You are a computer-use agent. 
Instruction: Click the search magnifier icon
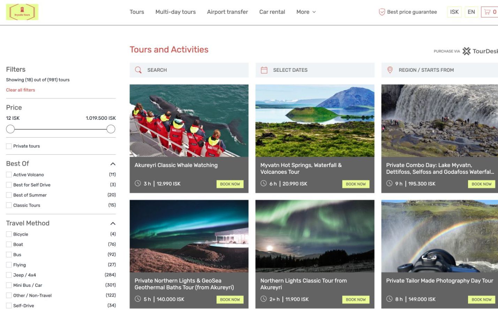pyautogui.click(x=138, y=70)
